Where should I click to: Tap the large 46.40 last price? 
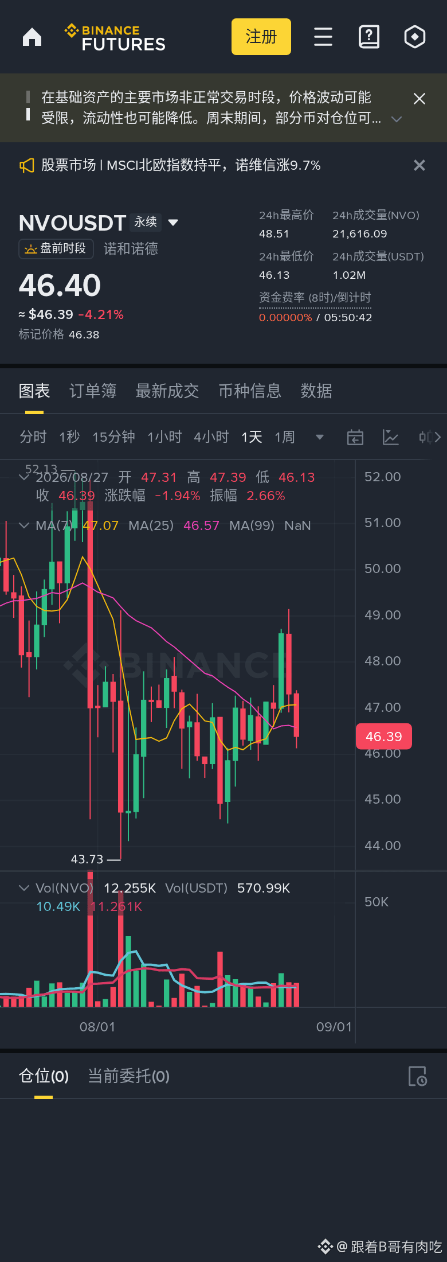pyautogui.click(x=60, y=285)
